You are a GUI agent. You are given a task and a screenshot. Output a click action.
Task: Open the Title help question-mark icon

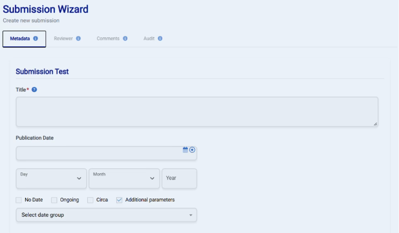(x=34, y=90)
